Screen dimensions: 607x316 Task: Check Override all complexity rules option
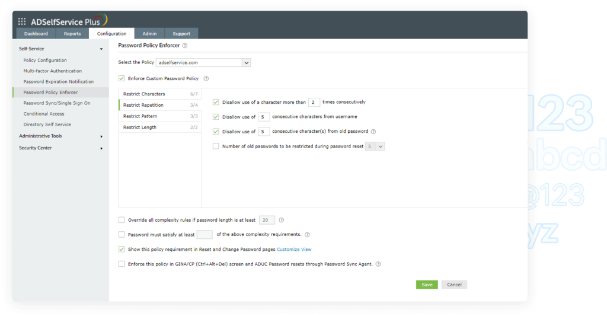click(122, 220)
